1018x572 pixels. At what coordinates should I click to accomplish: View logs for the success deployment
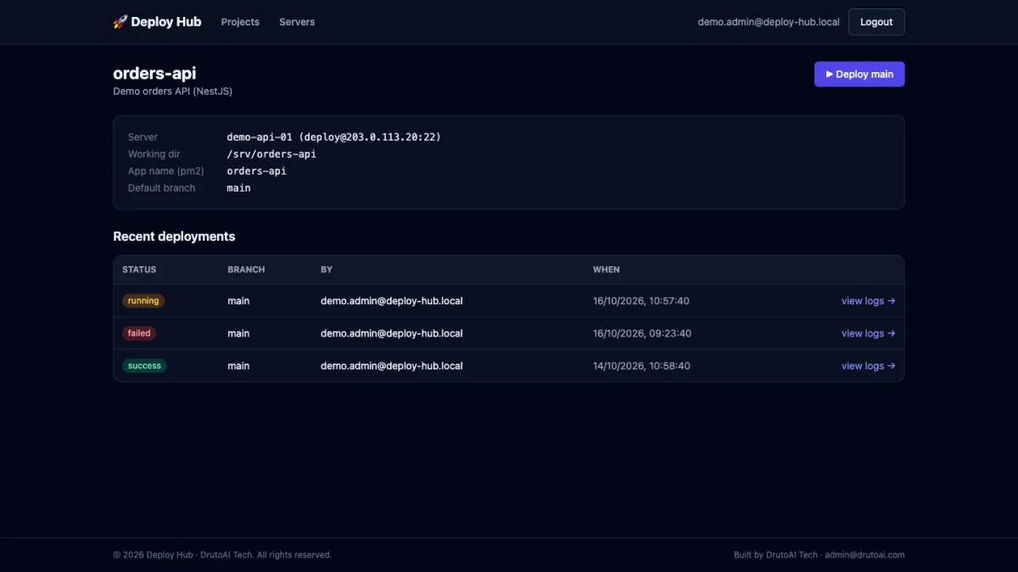(868, 366)
